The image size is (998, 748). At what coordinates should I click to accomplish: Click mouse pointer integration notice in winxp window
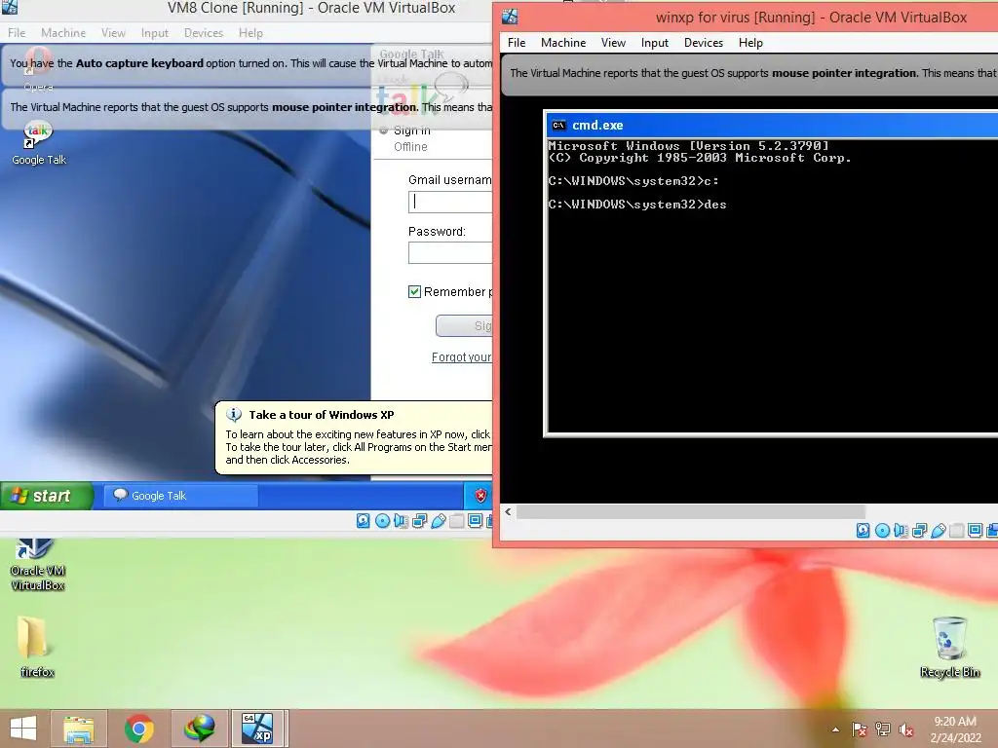(751, 73)
